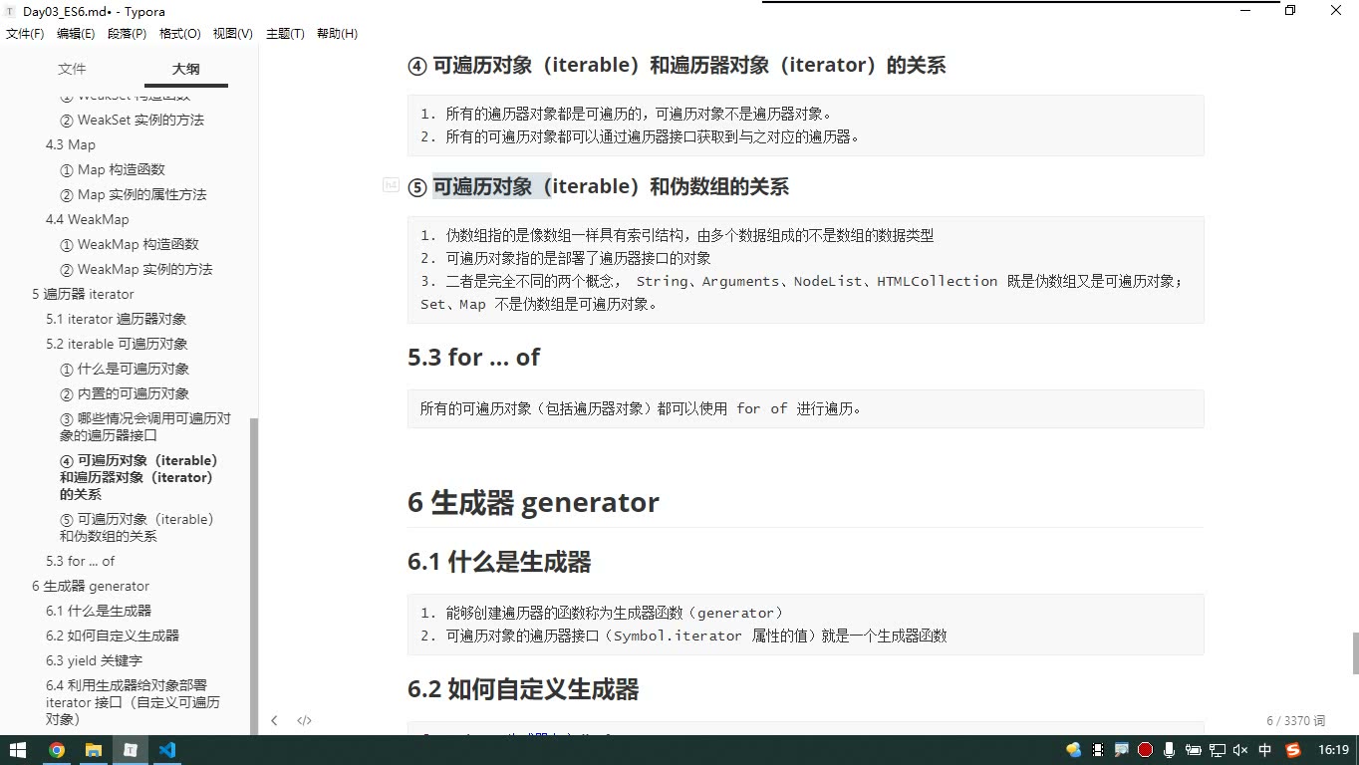This screenshot has width=1359, height=765.
Task: Show the clock at 16:19
Action: pos(1333,750)
